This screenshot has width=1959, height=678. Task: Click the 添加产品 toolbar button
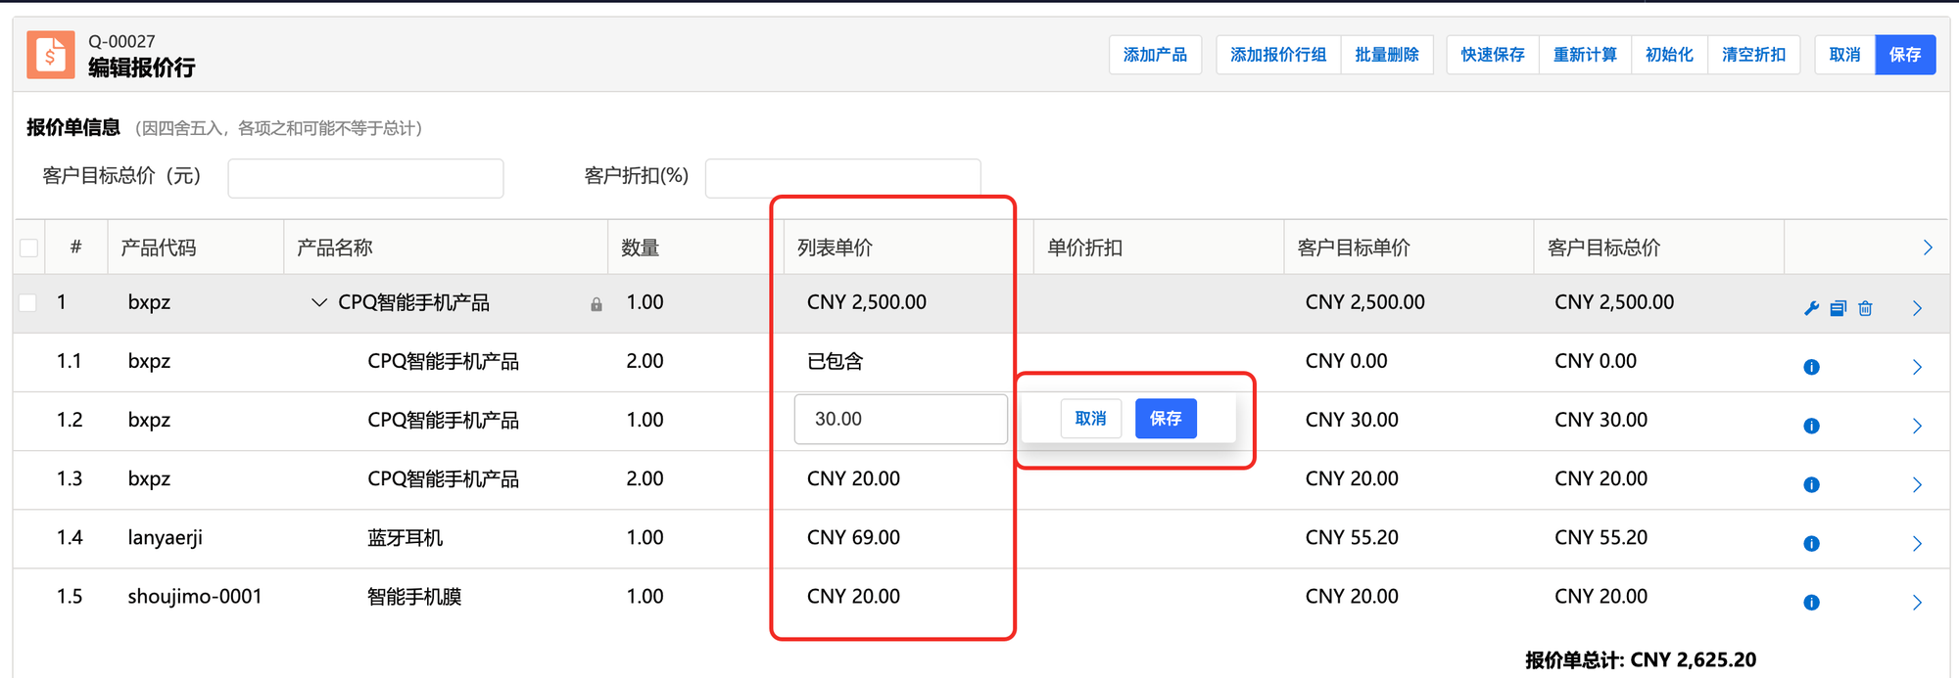[1155, 55]
